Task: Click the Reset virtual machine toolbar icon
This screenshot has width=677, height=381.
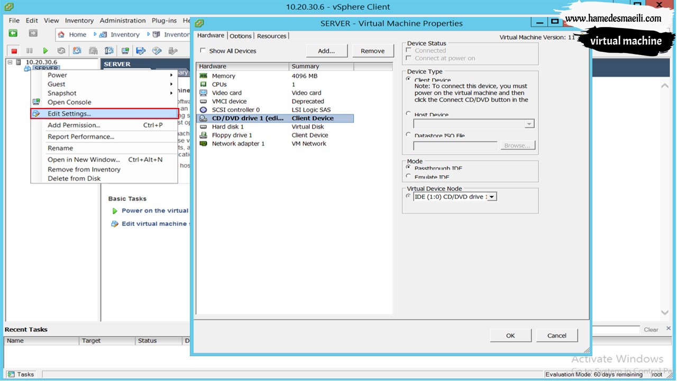Action: click(61, 51)
